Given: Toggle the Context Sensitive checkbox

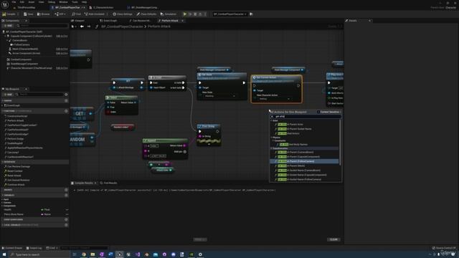Looking at the screenshot, I should [x=318, y=112].
